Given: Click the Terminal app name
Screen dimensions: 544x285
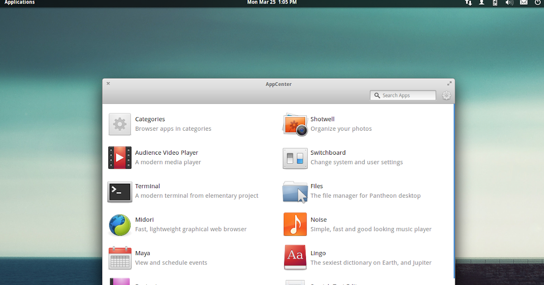Looking at the screenshot, I should (x=147, y=186).
